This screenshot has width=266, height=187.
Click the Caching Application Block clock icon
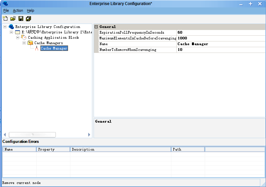pos(24,37)
